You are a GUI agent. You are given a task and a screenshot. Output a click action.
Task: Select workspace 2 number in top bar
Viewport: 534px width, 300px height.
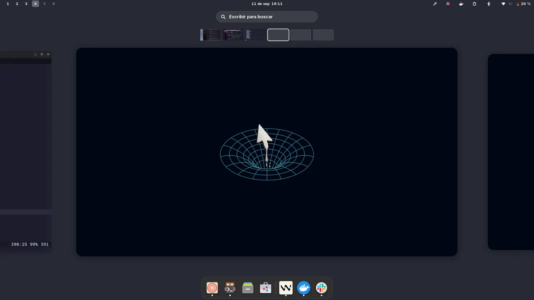click(x=17, y=4)
